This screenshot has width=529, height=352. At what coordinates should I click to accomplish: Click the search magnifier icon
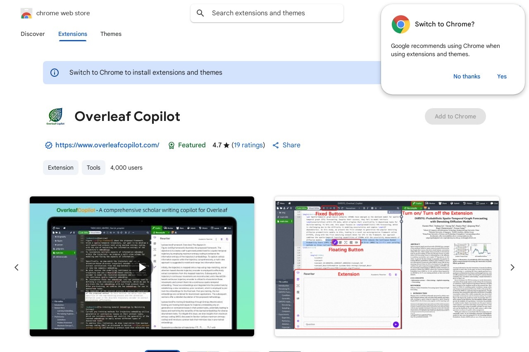point(200,13)
